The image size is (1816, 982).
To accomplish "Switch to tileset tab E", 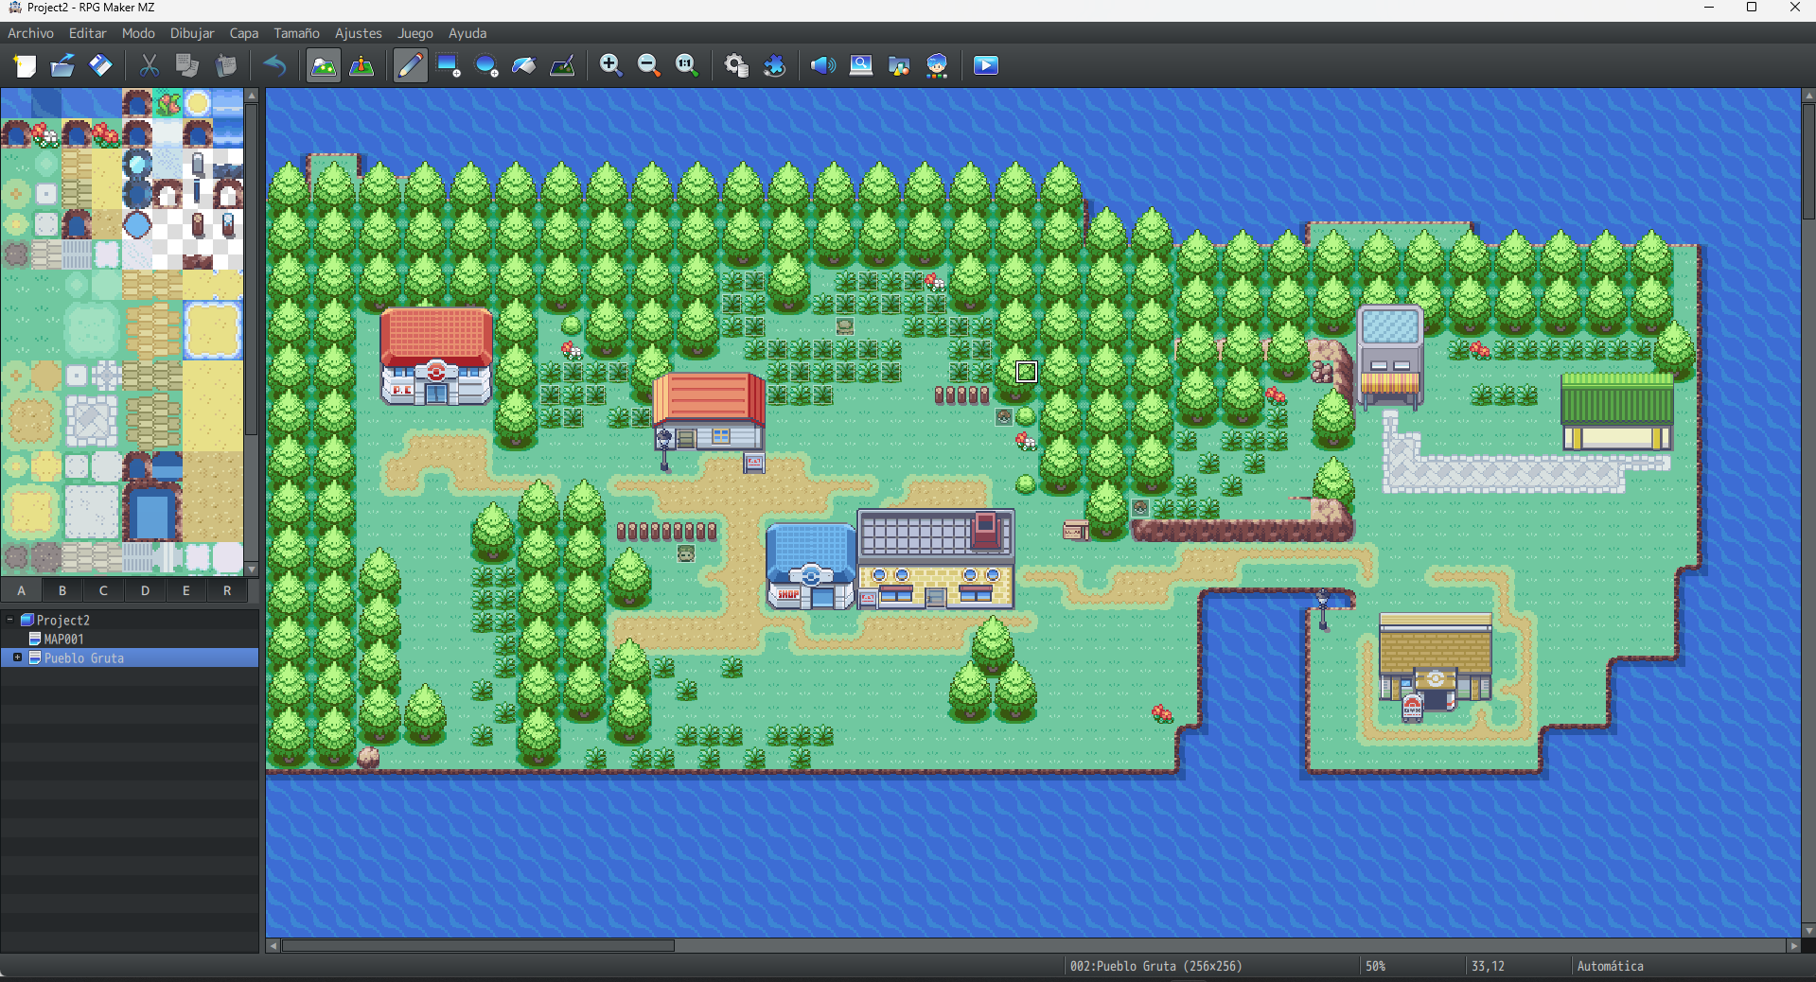I will point(185,590).
